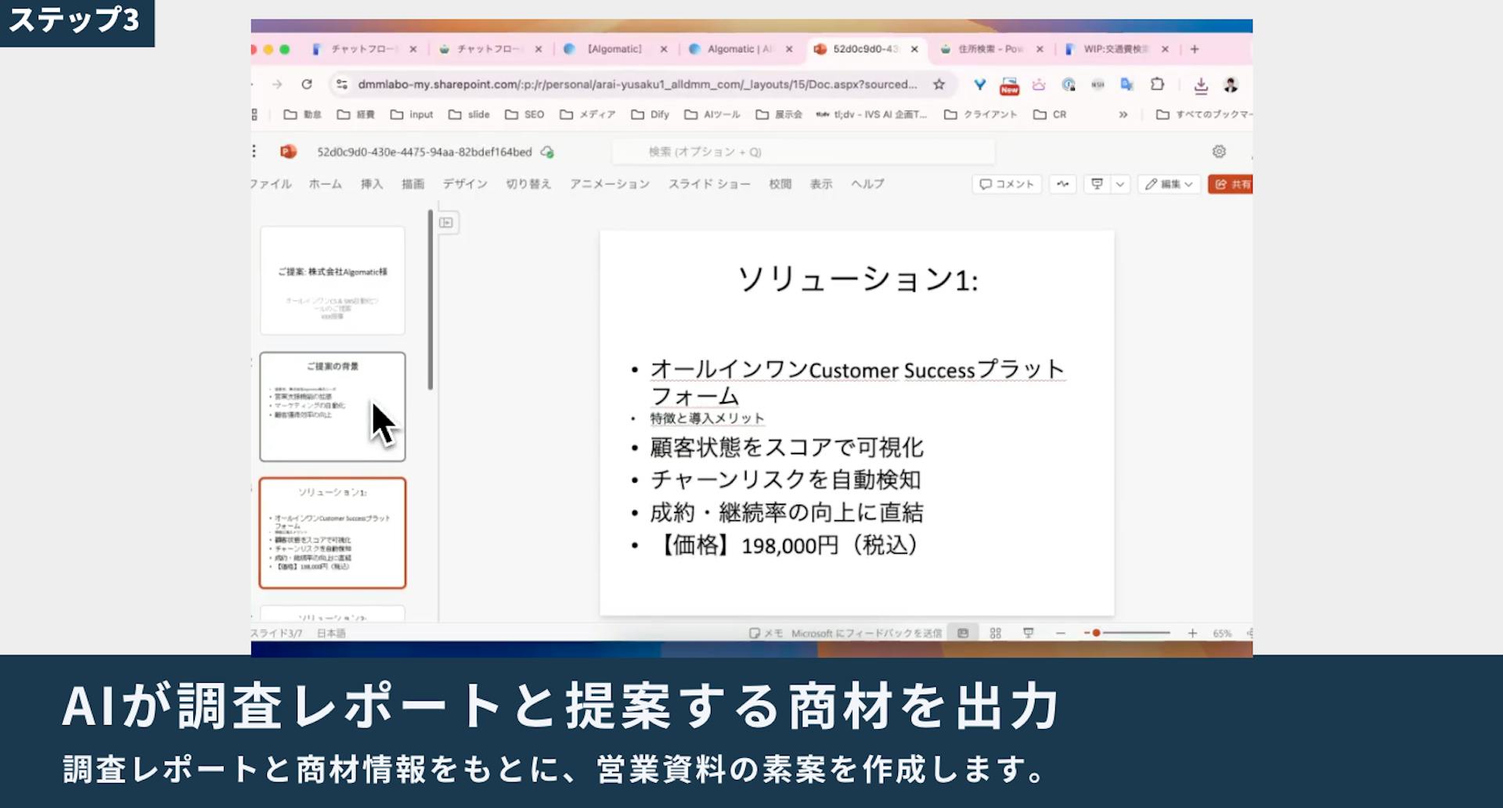1503x808 pixels.
Task: Click the ink activity icon beside コメント
Action: pos(1061,184)
